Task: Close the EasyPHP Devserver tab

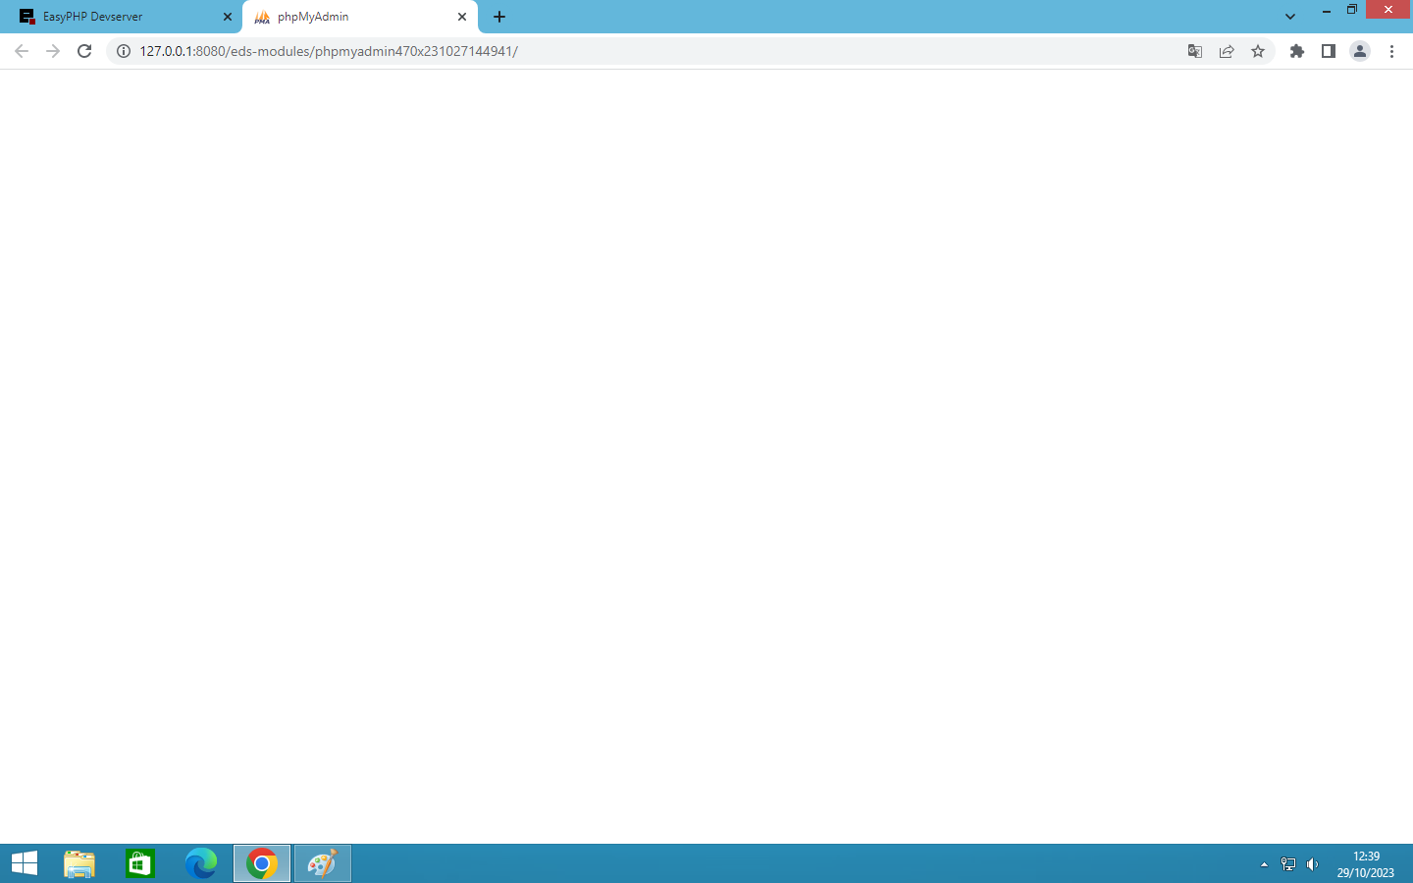Action: point(228,17)
